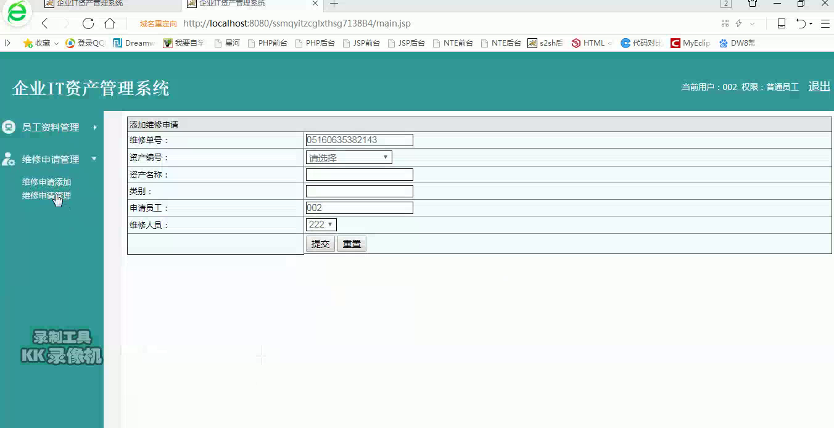834x428 pixels.
Task: Click the 员工资料管理 menu icon
Action: point(9,127)
